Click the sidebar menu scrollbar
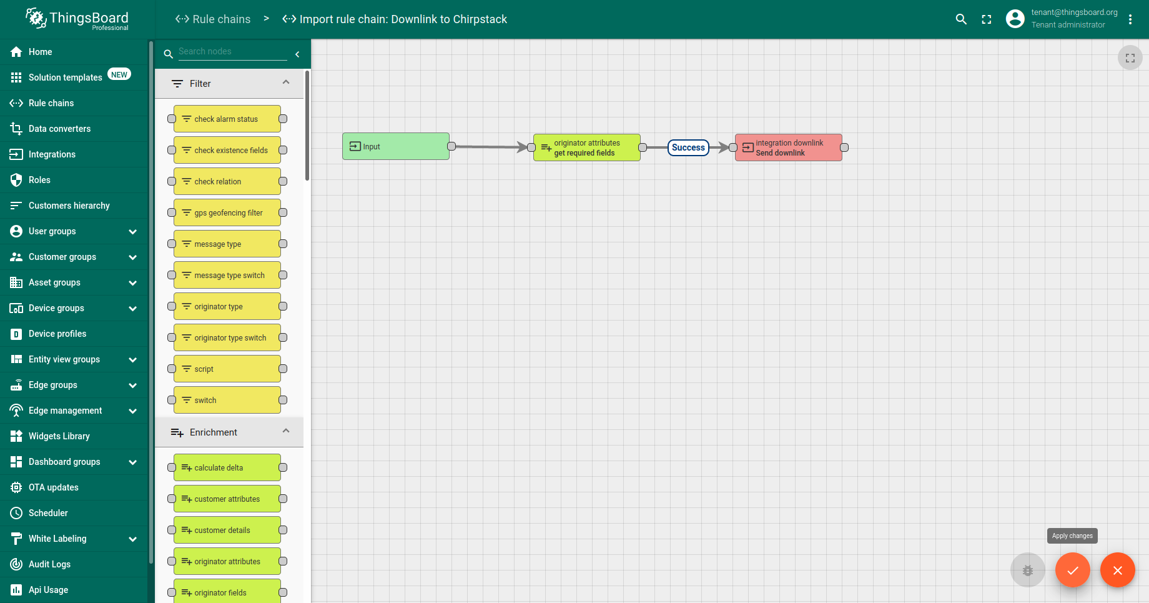Image resolution: width=1149 pixels, height=603 pixels. click(x=151, y=302)
